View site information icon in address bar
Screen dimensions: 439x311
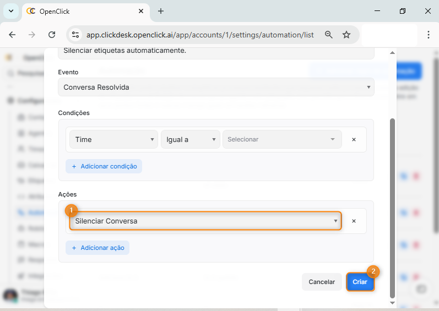coord(76,35)
